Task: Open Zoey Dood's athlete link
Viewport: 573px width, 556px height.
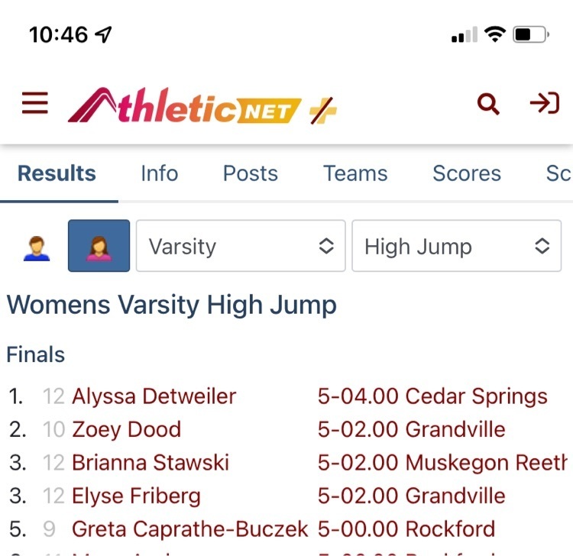Action: [126, 430]
